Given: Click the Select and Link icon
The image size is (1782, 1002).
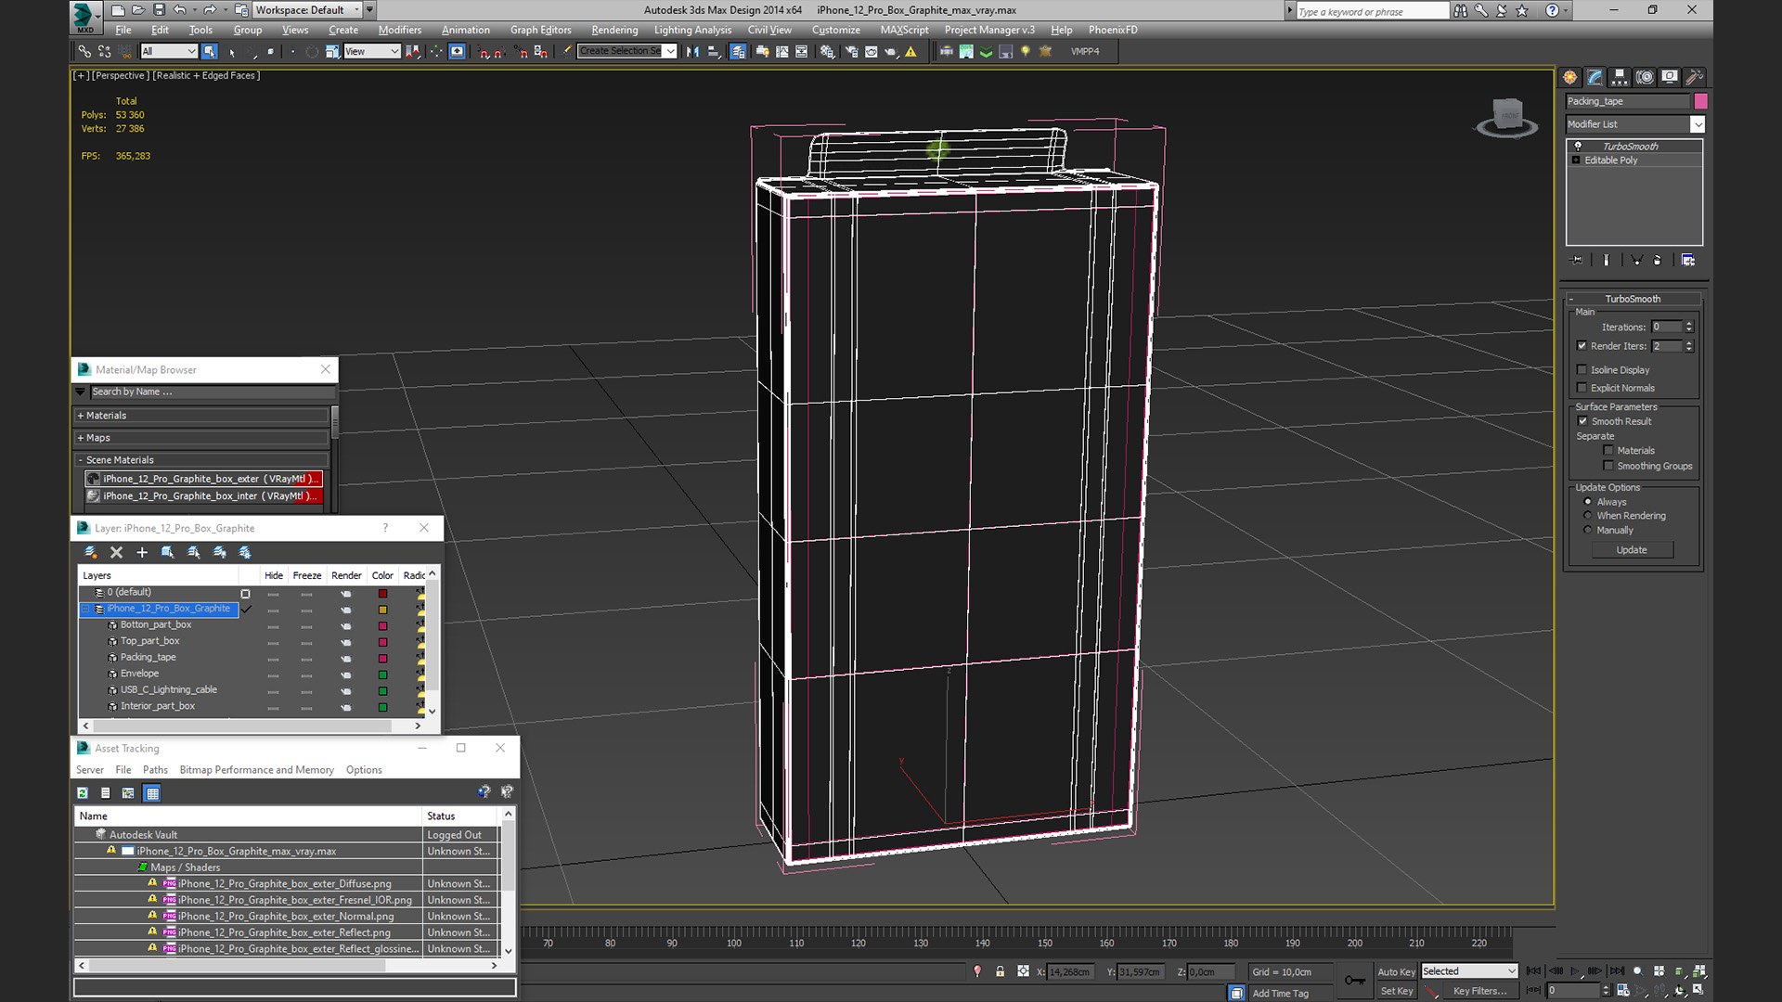Looking at the screenshot, I should pos(84,51).
